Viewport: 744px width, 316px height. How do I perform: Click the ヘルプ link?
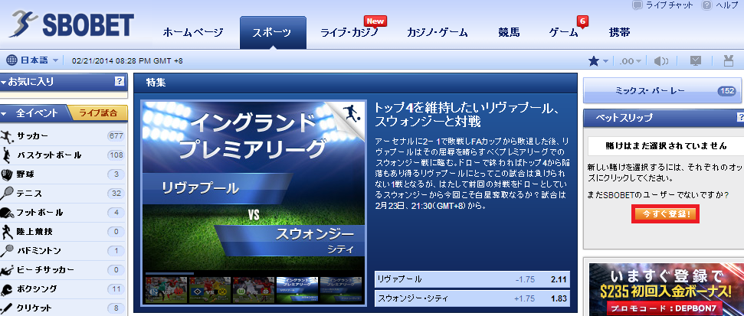[726, 5]
